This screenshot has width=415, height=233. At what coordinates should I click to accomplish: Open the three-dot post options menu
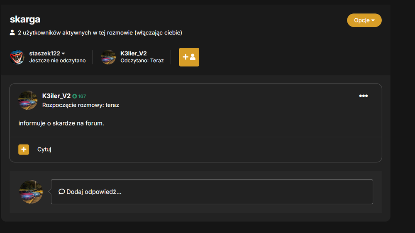pos(364,96)
